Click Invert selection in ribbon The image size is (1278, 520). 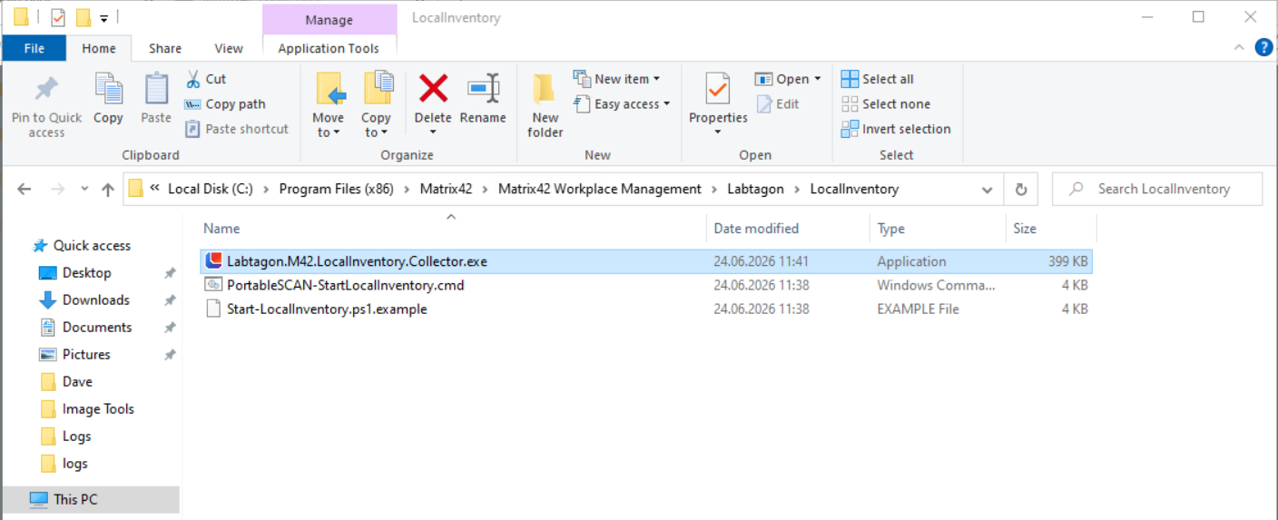[x=896, y=129]
